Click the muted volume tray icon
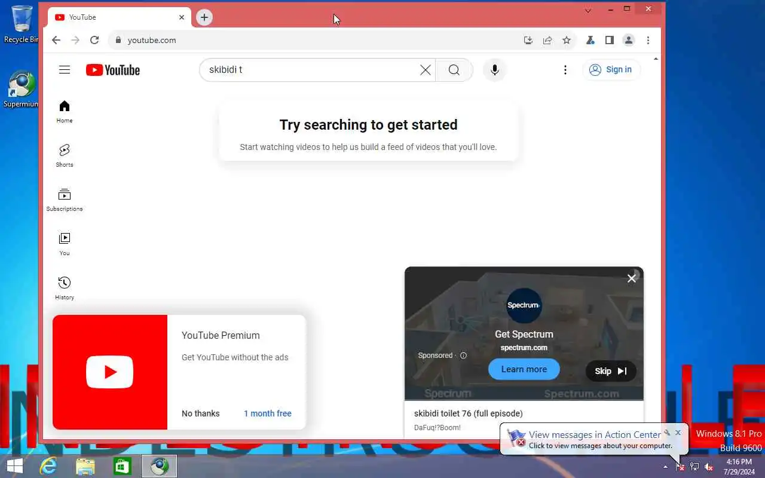Screen dimensions: 765x478 [709, 467]
